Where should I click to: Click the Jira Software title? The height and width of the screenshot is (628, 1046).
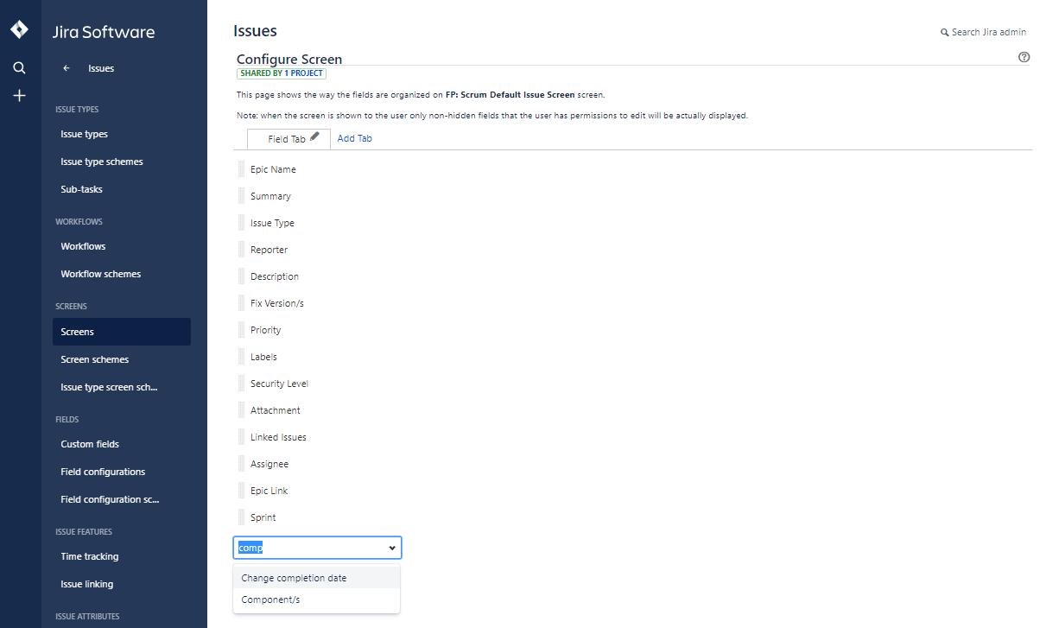coord(104,32)
